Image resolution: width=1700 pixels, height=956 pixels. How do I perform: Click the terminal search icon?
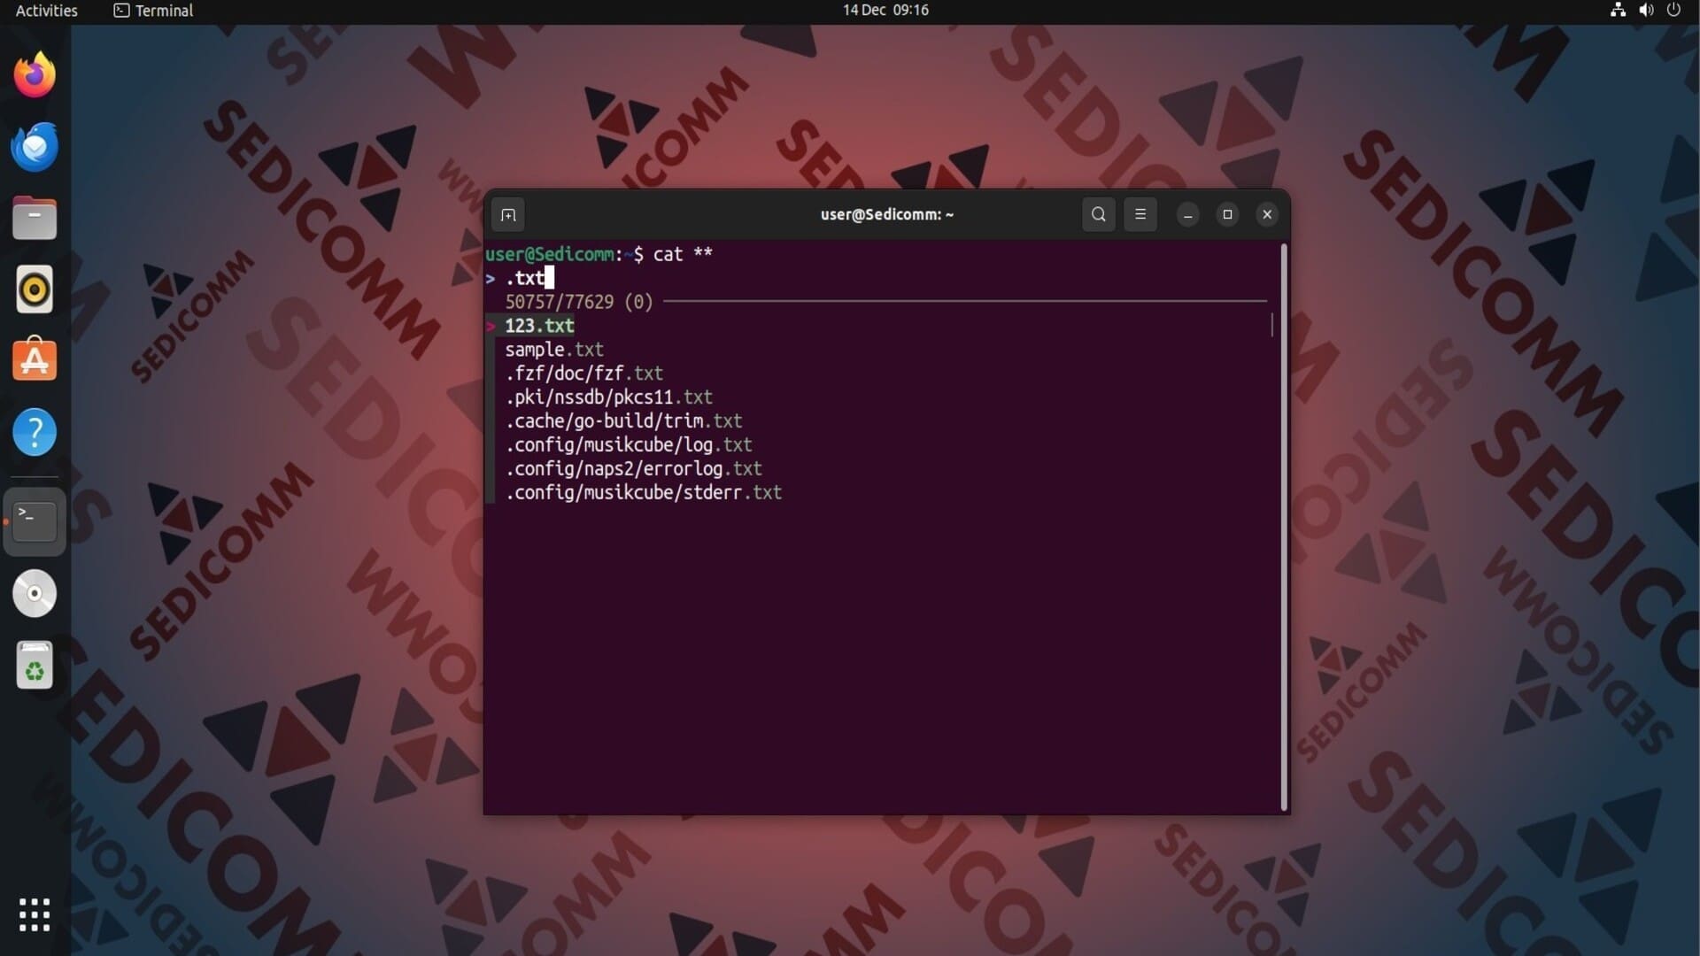(1098, 214)
